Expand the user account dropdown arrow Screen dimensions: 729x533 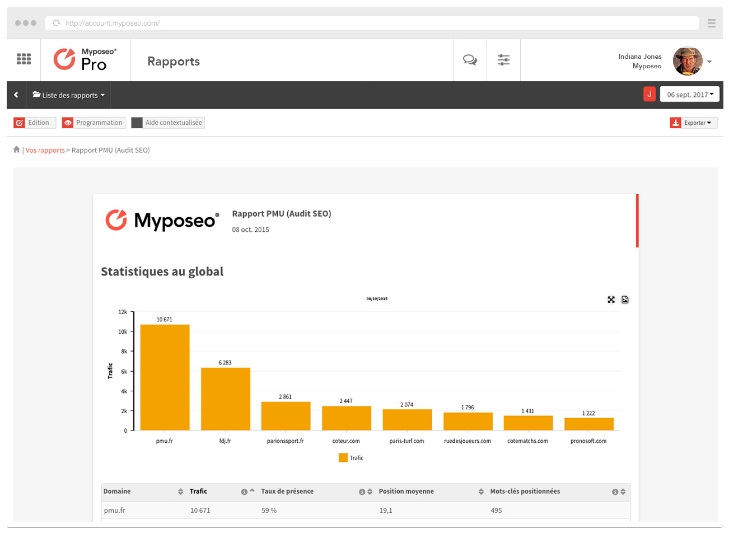tap(709, 62)
